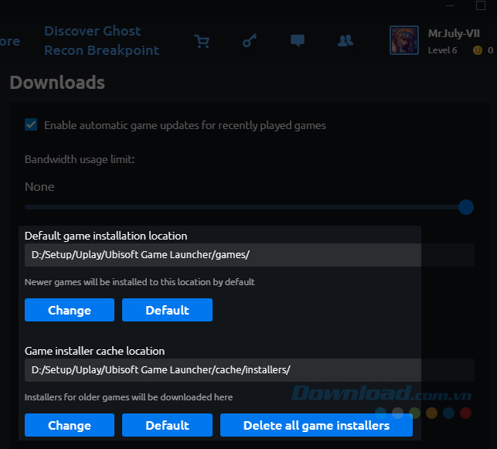Click Default under game installer cache location
This screenshot has height=449, width=497.
click(168, 425)
